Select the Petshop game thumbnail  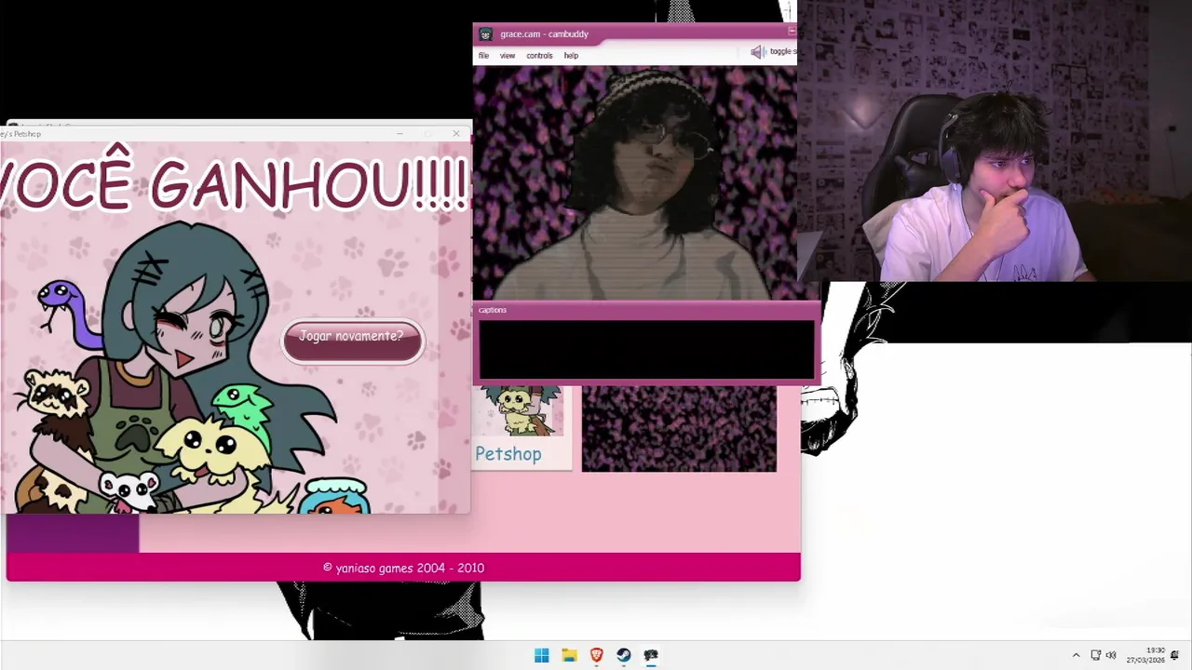pyautogui.click(x=521, y=428)
